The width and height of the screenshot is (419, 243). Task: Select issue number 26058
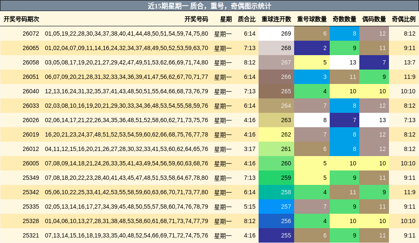coord(31,62)
